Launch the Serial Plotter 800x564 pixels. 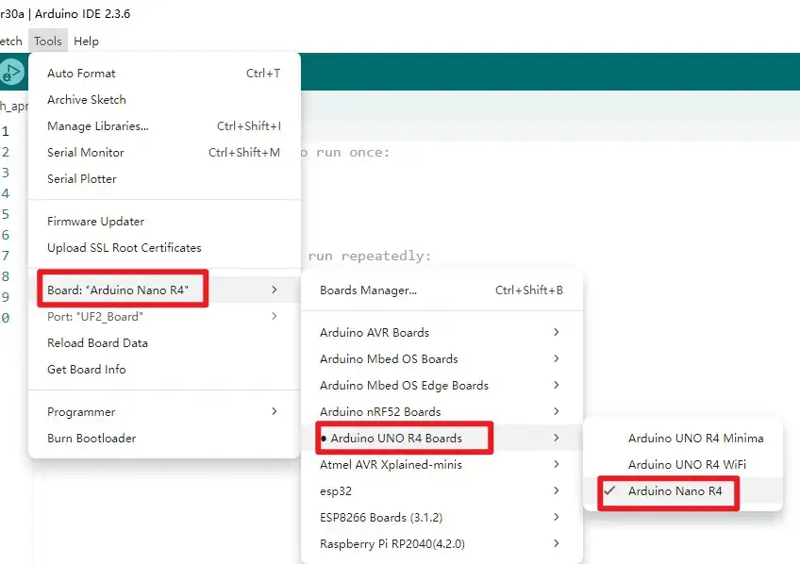[164, 179]
